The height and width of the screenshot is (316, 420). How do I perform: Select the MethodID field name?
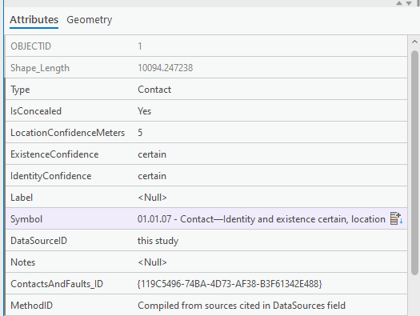32,306
